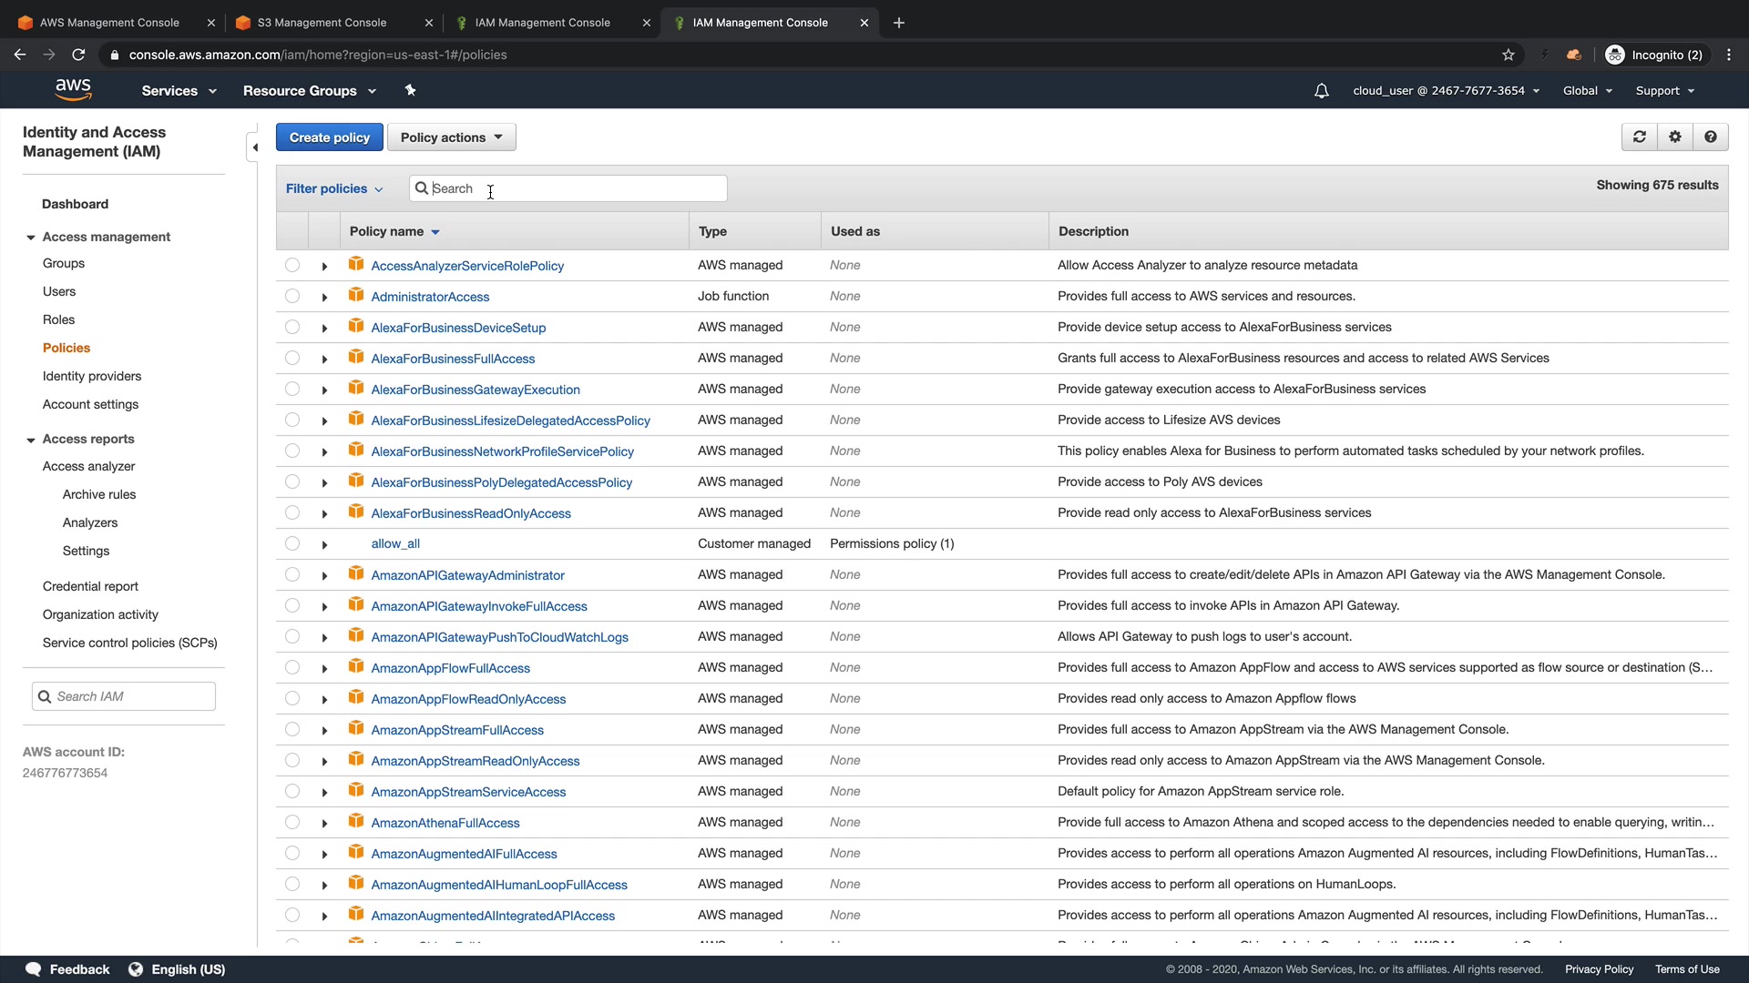Expand the AccessAnalyzerServiceRolePolicy row details

(x=324, y=266)
